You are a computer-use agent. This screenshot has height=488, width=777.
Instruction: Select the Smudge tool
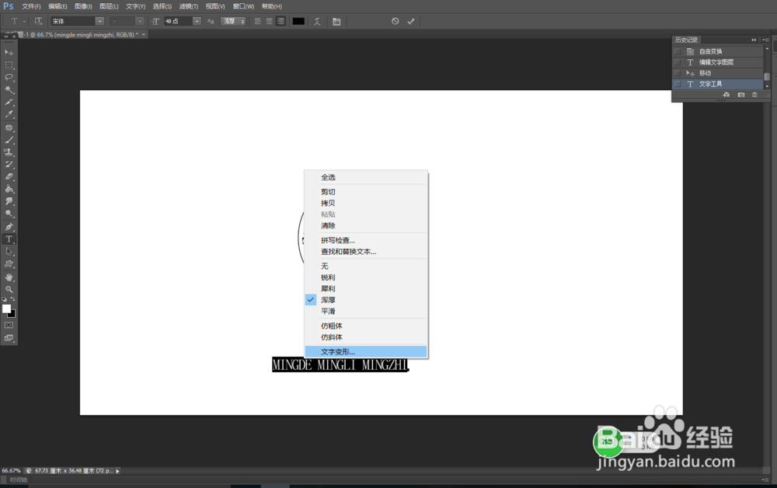(9, 201)
